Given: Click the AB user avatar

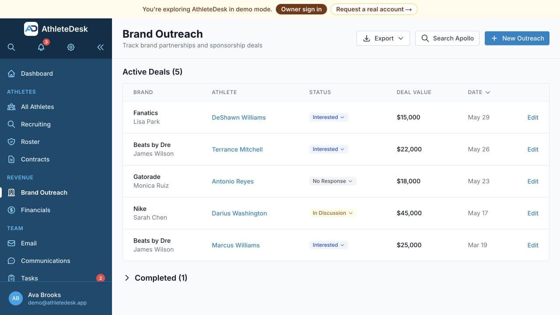Looking at the screenshot, I should click(x=16, y=298).
